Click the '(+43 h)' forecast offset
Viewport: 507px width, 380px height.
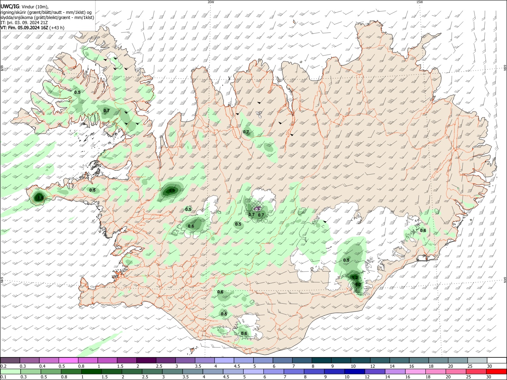pos(57,28)
